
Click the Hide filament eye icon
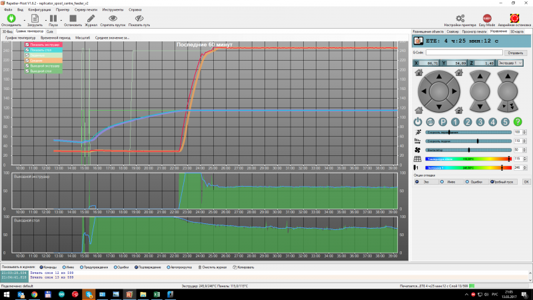point(113,19)
